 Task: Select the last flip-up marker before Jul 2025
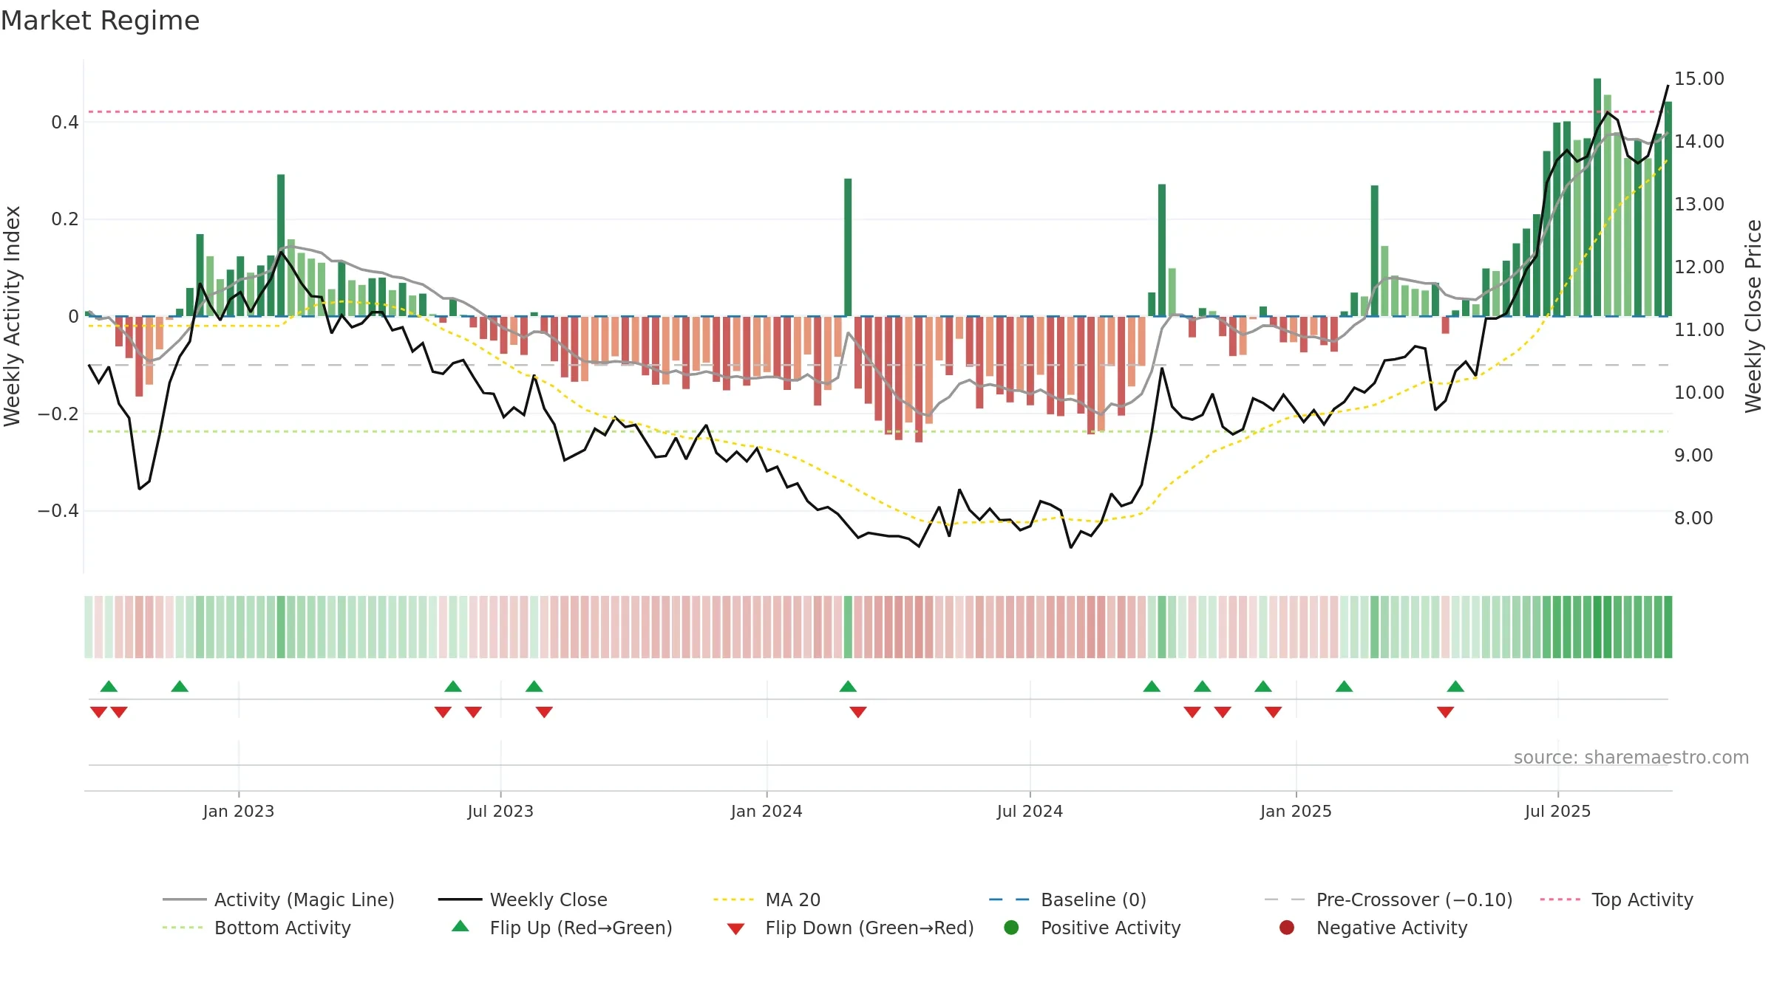(x=1455, y=686)
